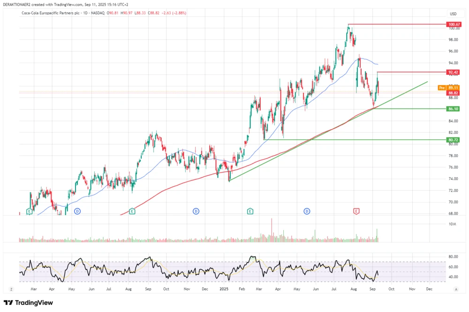Click the red E earnings marker near August

pyautogui.click(x=356, y=211)
